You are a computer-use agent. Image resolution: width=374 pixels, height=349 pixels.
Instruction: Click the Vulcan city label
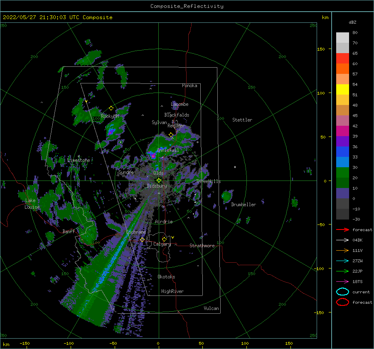211,308
